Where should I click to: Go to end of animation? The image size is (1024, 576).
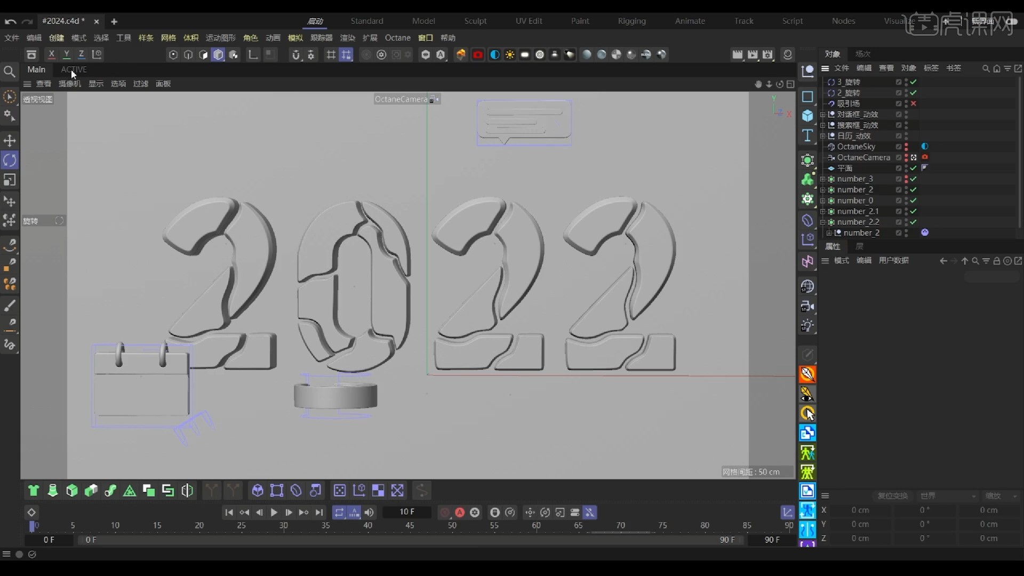[x=319, y=513]
